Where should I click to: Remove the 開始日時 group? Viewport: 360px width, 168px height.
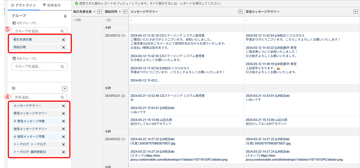click(x=63, y=48)
